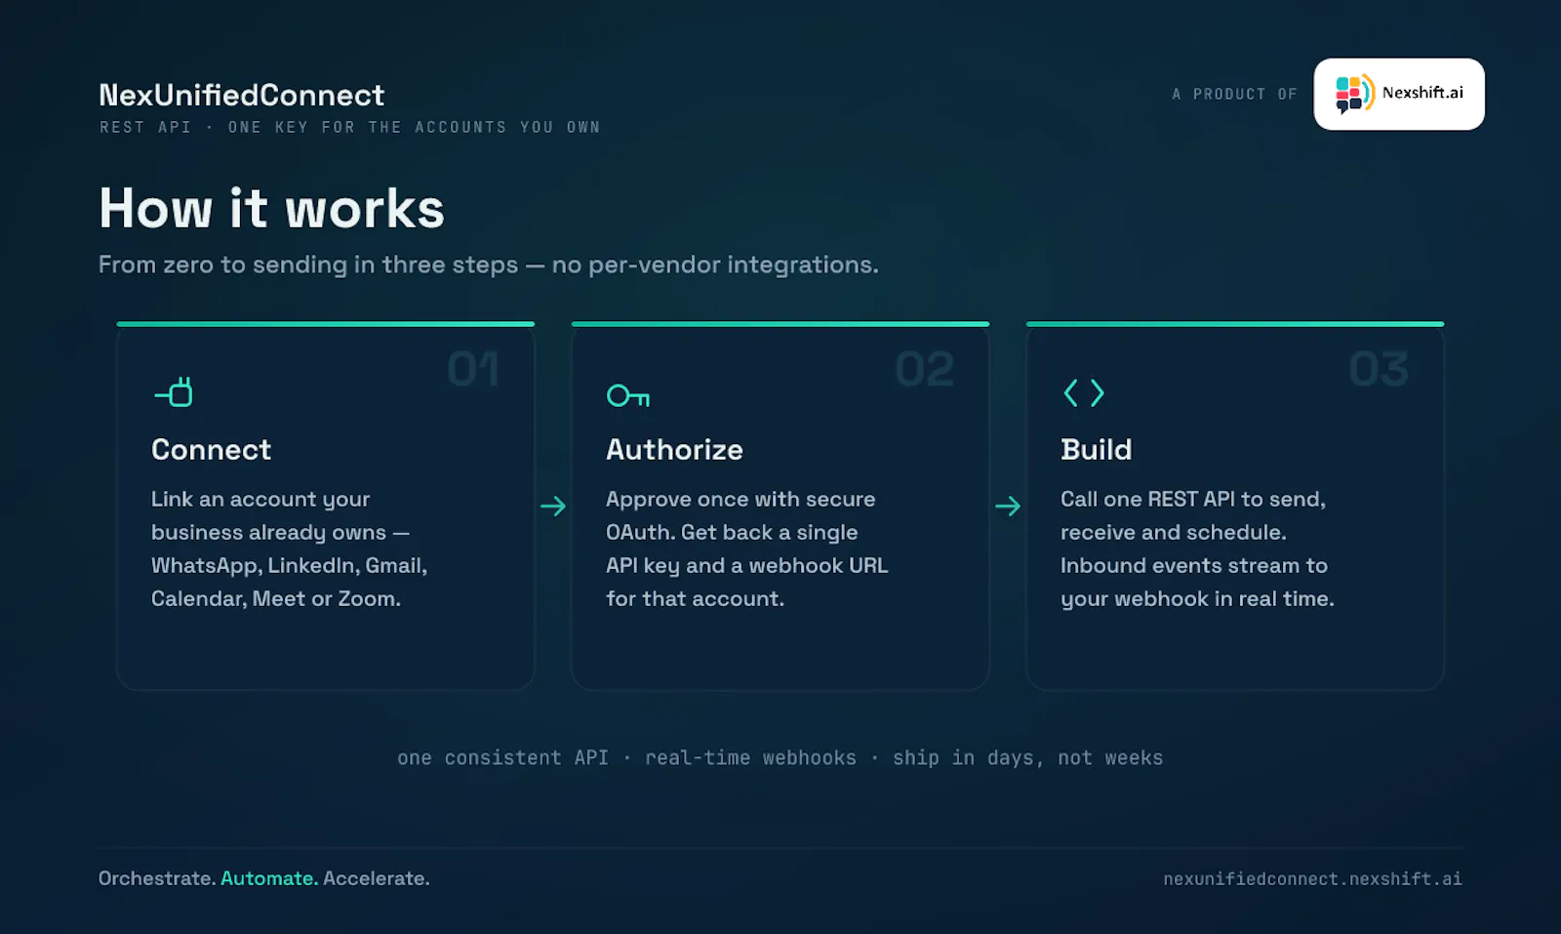The image size is (1561, 934).
Task: Click 'Link an account your business' description
Action: coord(290,548)
